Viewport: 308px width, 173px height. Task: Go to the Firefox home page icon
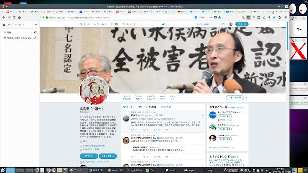pyautogui.click(x=19, y=17)
